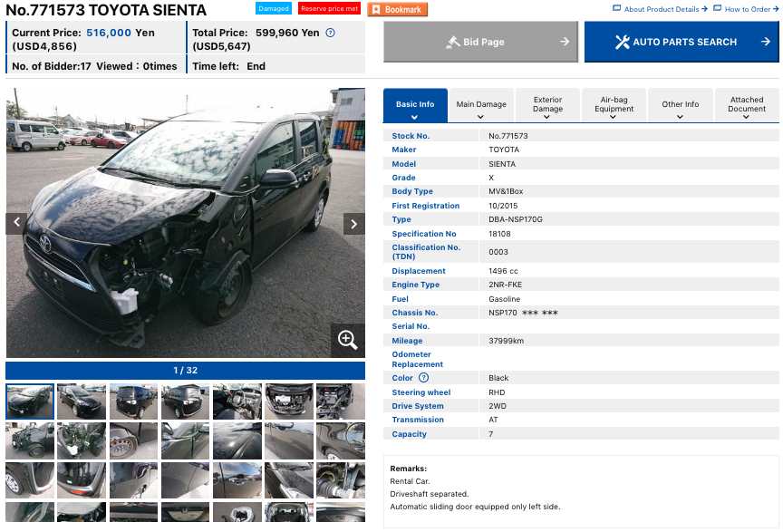Open the Other Info tab

[680, 105]
